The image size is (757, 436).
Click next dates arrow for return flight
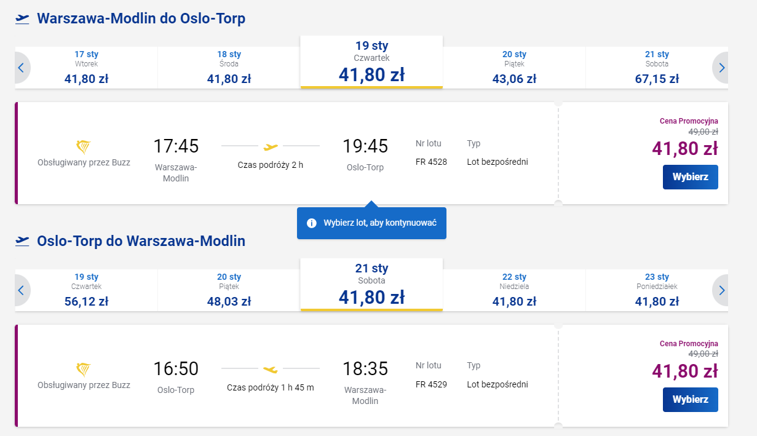[x=721, y=290]
